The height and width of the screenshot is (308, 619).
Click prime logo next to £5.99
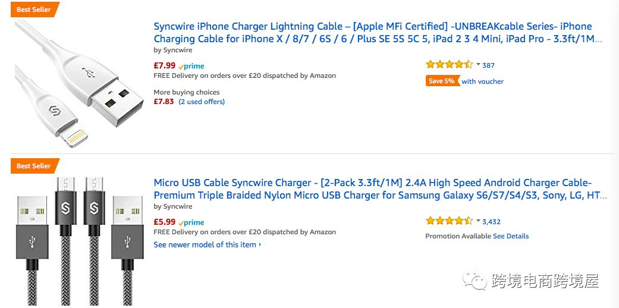(x=191, y=222)
